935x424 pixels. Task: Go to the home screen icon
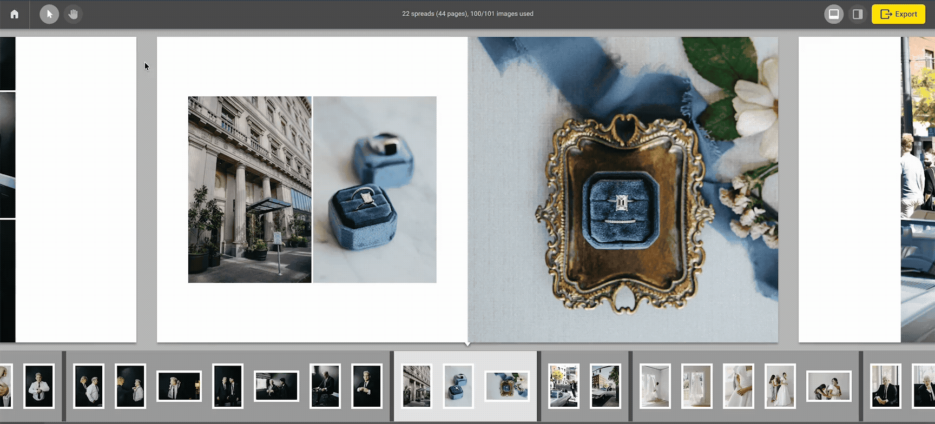click(x=15, y=14)
